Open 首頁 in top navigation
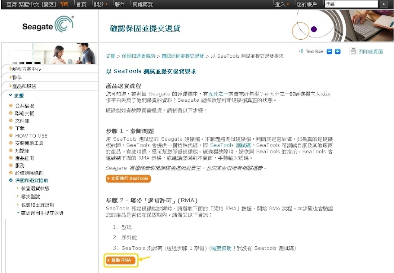 pyautogui.click(x=81, y=4)
